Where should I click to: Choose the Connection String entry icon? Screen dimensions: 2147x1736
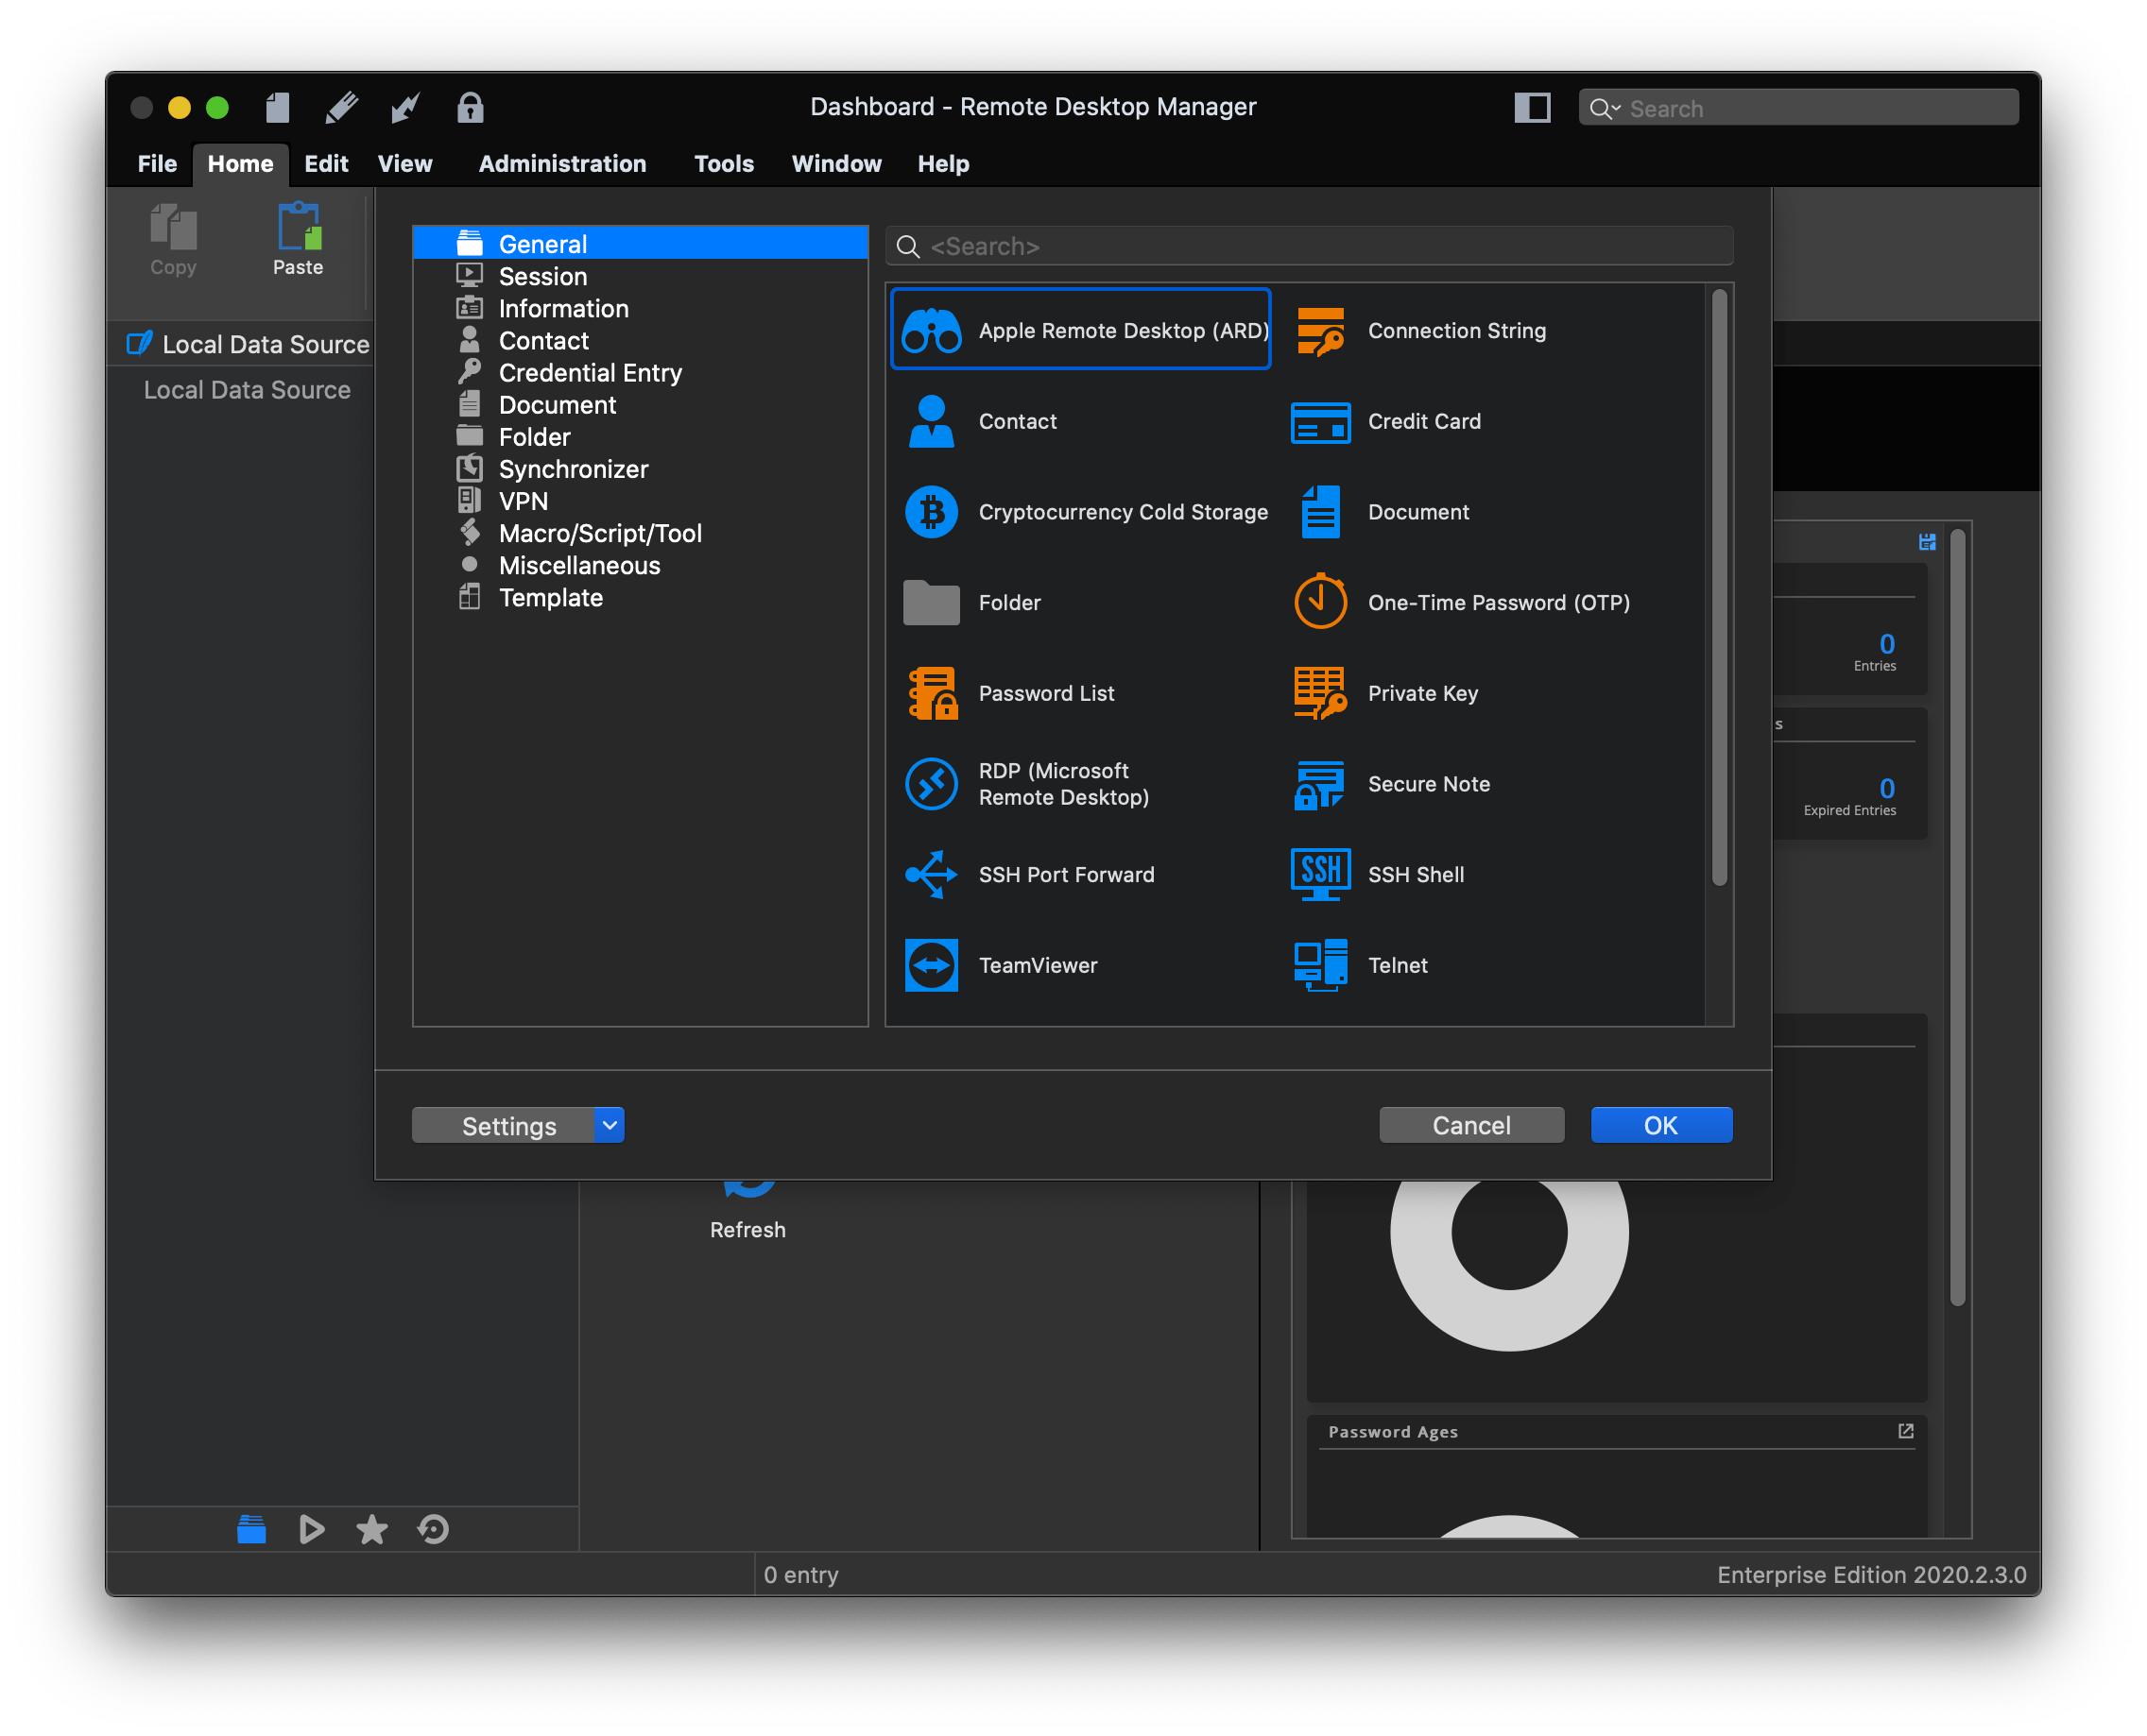pos(1319,331)
